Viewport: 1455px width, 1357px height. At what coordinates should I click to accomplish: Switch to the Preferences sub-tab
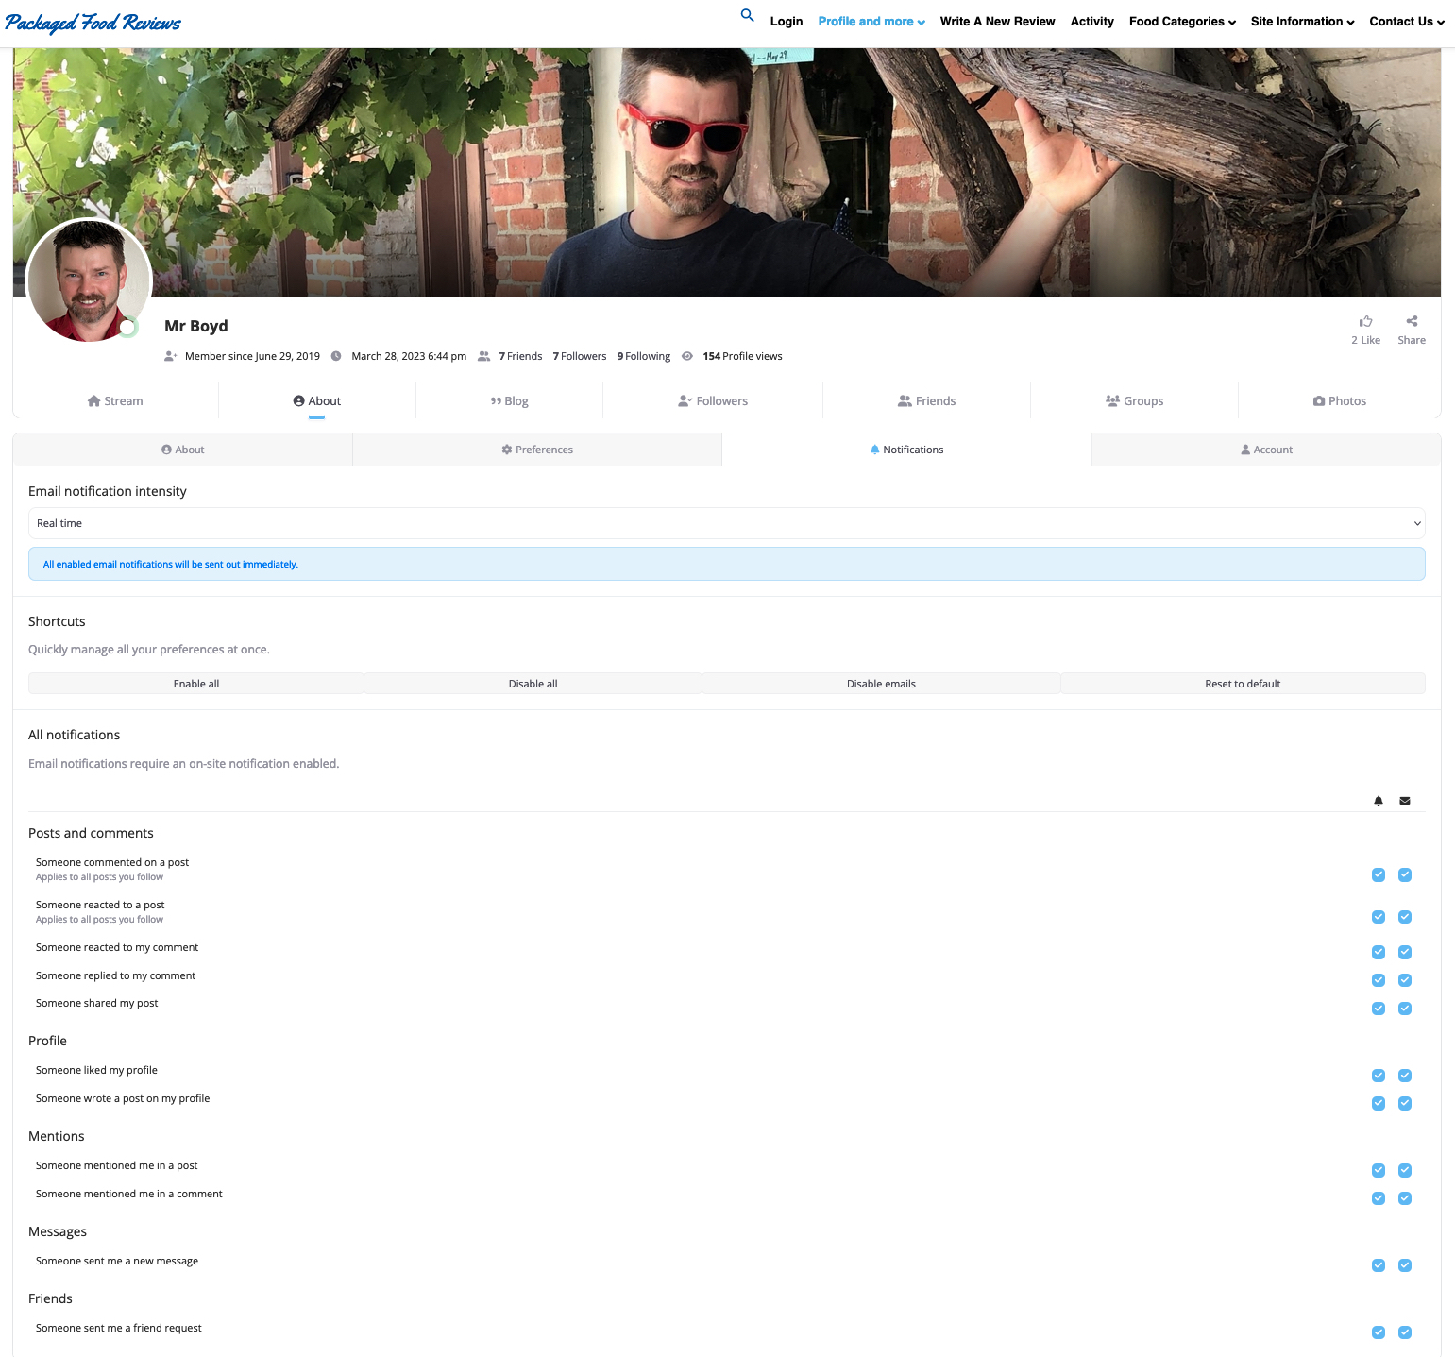click(x=537, y=450)
